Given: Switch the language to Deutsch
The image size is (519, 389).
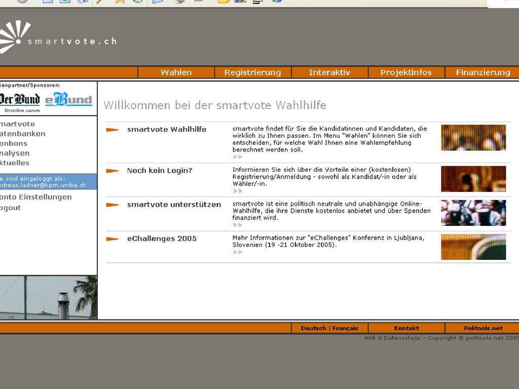Looking at the screenshot, I should [313, 328].
